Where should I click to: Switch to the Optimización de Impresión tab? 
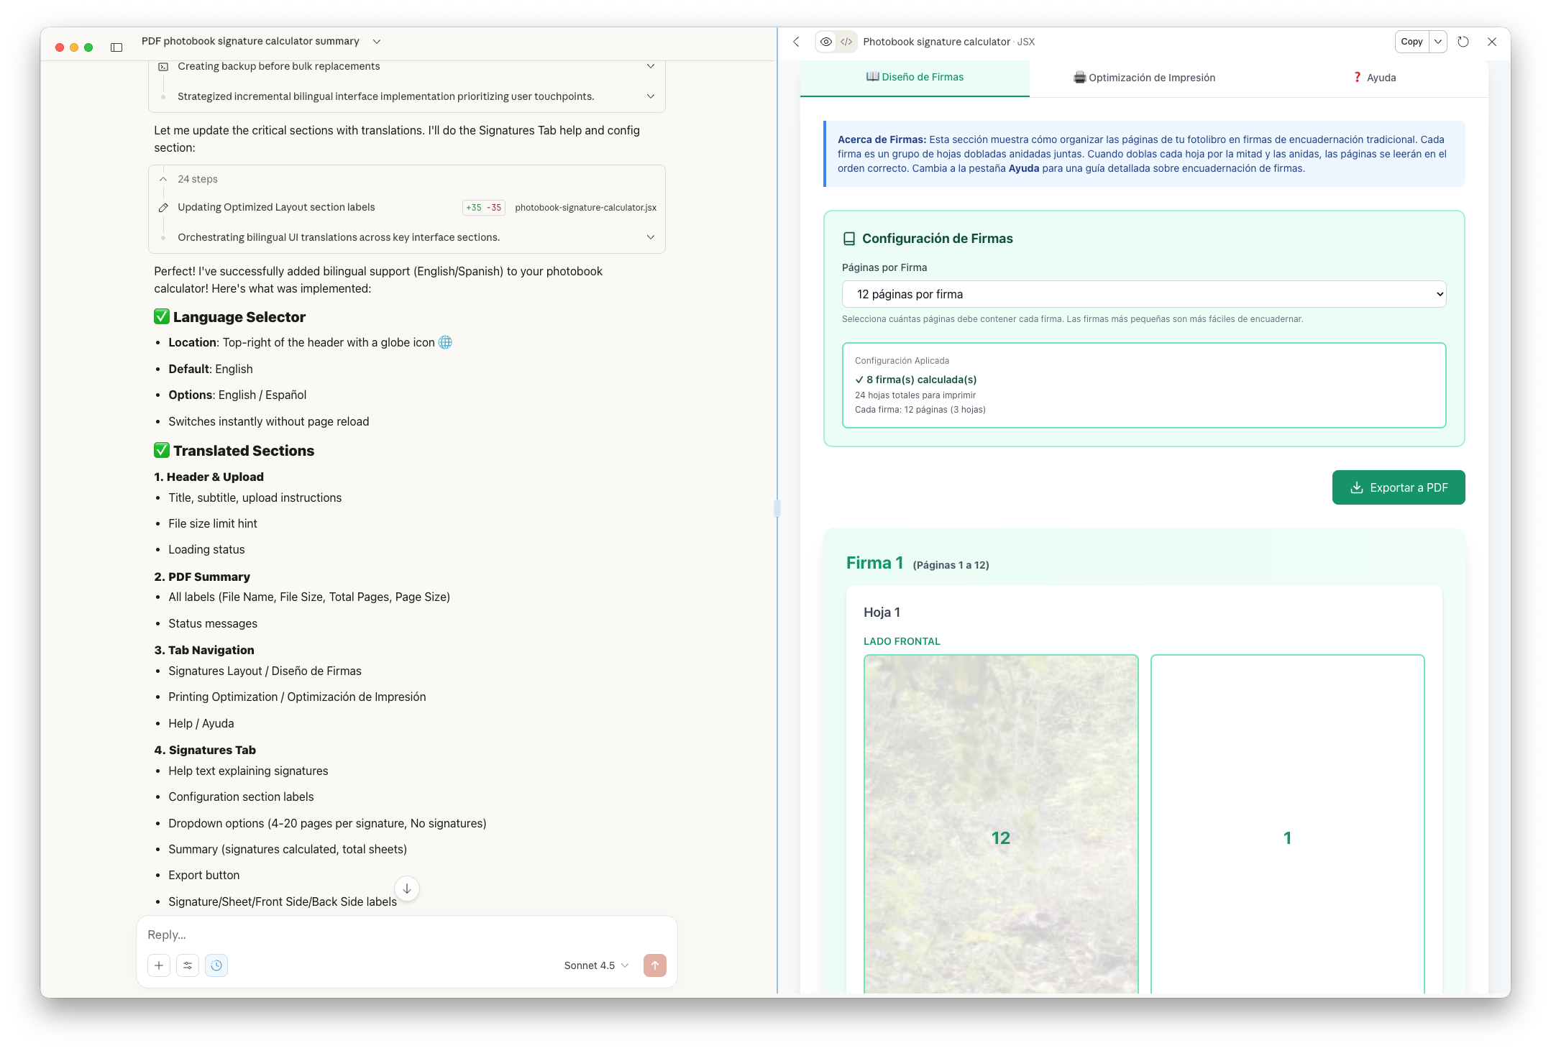(1145, 77)
